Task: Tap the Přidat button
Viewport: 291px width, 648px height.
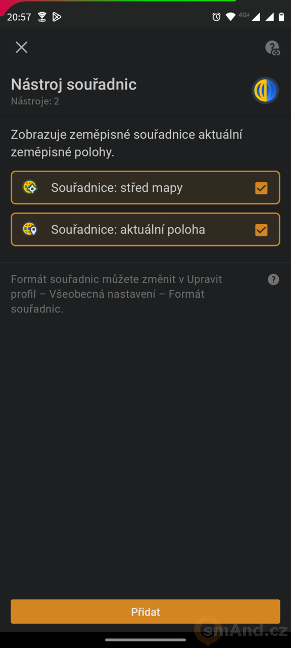Action: pyautogui.click(x=145, y=612)
